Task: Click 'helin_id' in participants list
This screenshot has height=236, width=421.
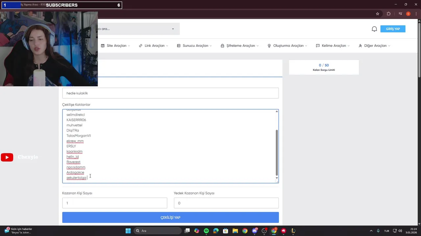Action: (73, 157)
